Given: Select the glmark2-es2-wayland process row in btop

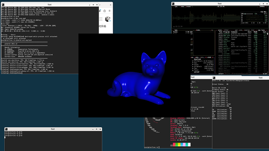Looking at the screenshot, I should pyautogui.click(x=242, y=34).
